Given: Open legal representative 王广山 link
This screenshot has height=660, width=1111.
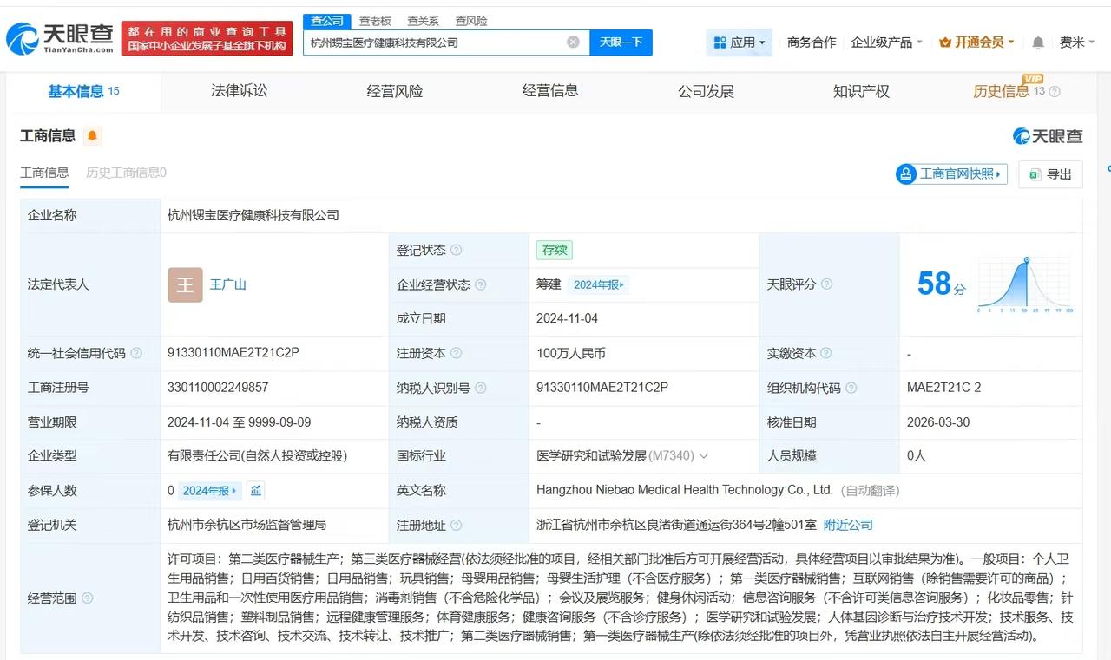Looking at the screenshot, I should pyautogui.click(x=227, y=284).
